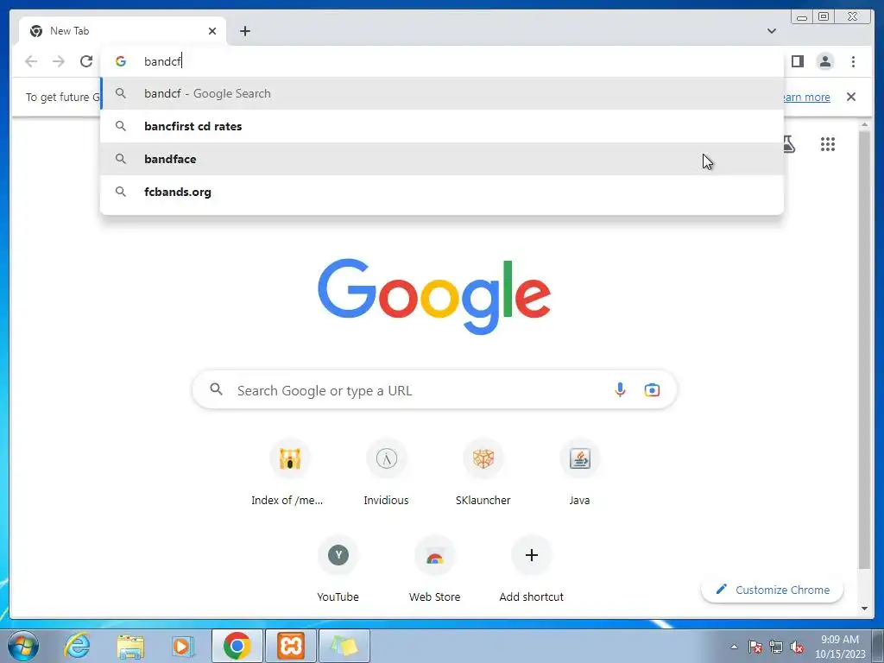Show hidden system tray icons

(734, 647)
